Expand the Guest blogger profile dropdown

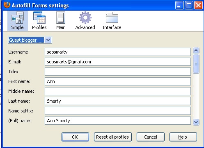click(x=48, y=40)
